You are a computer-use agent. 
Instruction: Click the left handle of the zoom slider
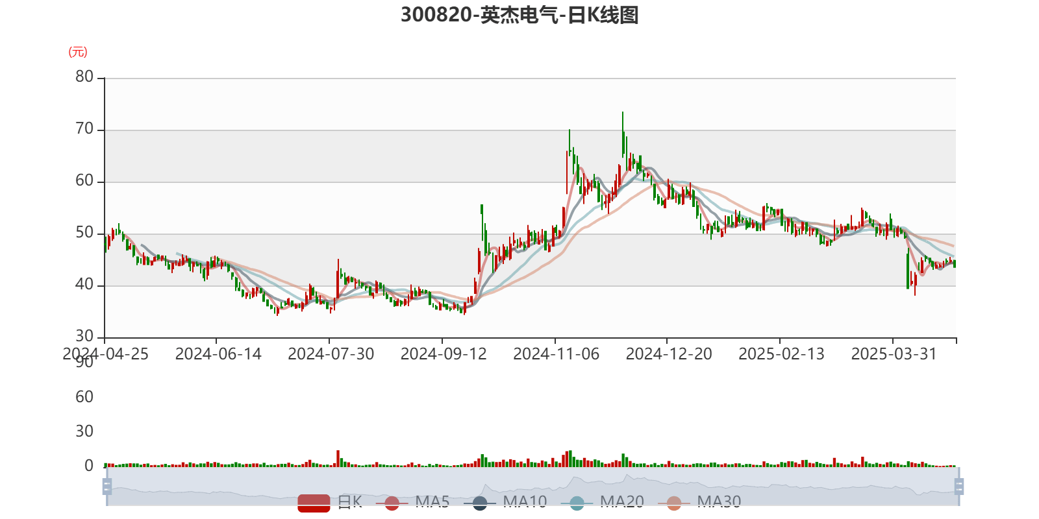107,486
